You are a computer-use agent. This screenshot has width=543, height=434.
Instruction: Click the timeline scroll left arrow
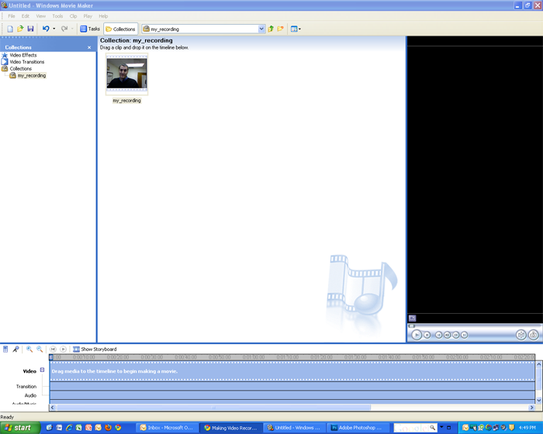pyautogui.click(x=52, y=408)
